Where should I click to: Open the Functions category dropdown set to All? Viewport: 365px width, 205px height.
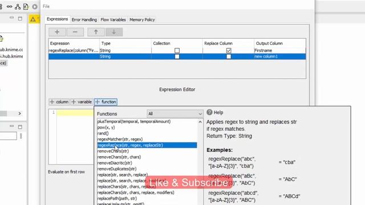(175, 114)
